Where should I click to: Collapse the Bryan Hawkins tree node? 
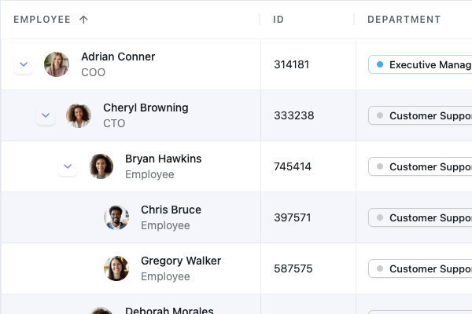point(68,166)
